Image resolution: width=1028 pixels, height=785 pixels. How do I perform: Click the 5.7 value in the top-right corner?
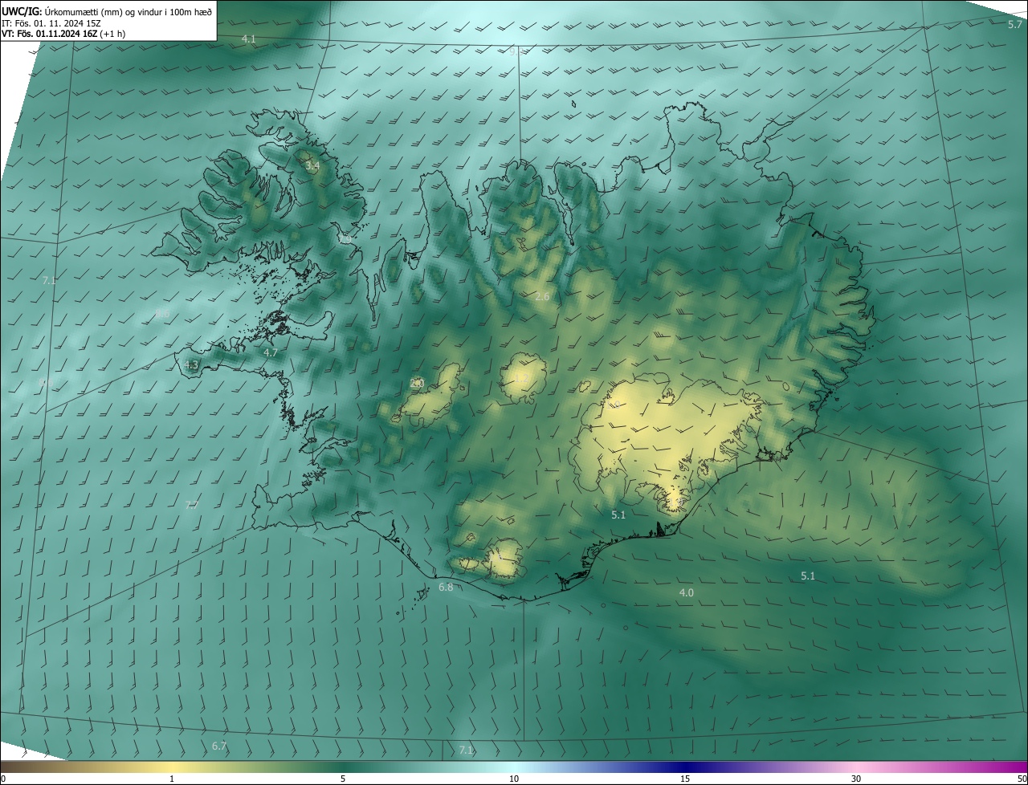tap(1014, 25)
